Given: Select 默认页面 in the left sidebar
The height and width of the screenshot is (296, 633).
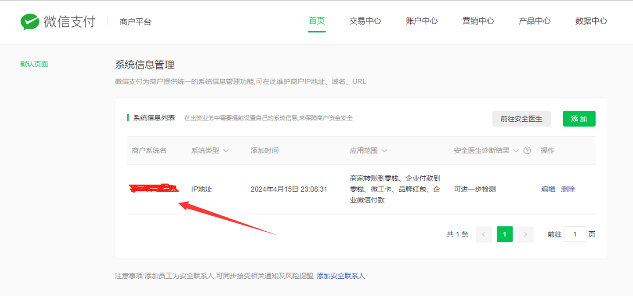Looking at the screenshot, I should (x=34, y=64).
